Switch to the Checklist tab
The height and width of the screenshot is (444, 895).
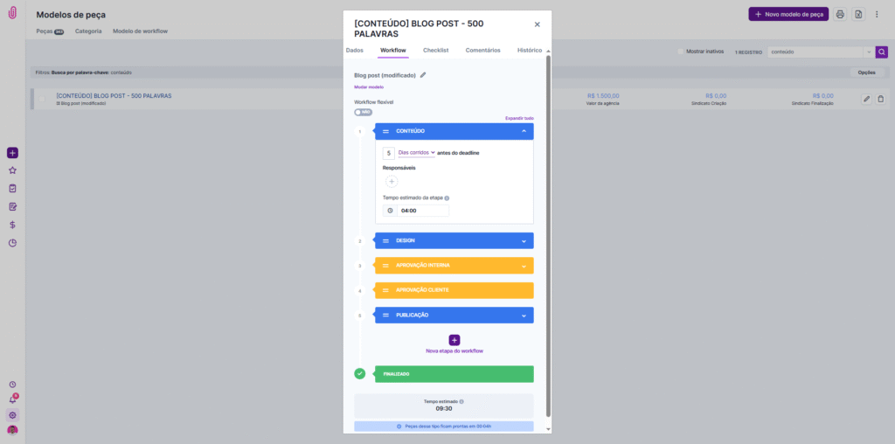pos(435,50)
